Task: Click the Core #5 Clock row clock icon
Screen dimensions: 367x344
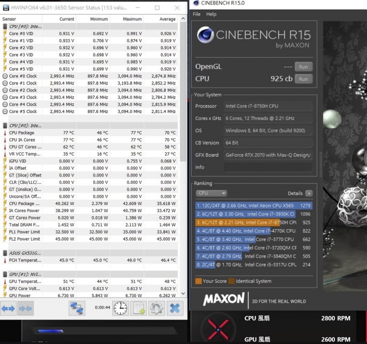Action: click(5, 111)
